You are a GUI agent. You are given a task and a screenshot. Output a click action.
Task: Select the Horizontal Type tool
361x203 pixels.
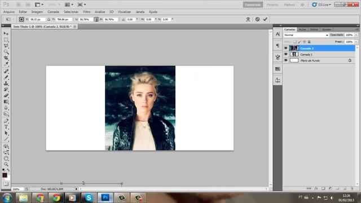click(x=6, y=127)
